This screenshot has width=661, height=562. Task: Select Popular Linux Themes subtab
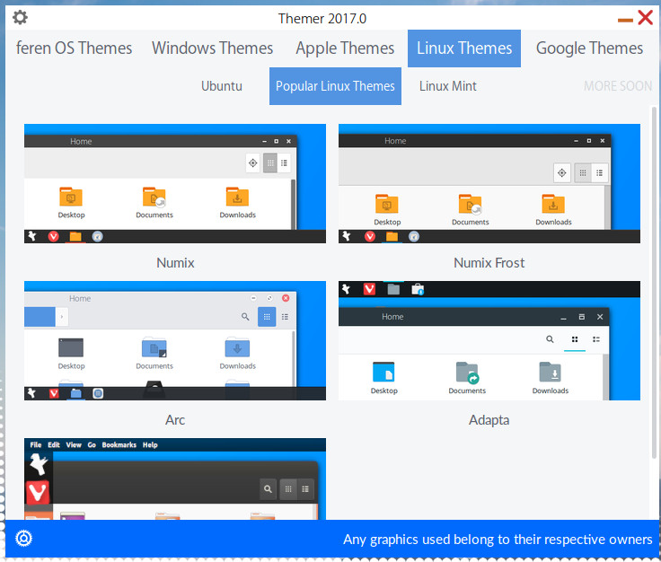(x=335, y=86)
